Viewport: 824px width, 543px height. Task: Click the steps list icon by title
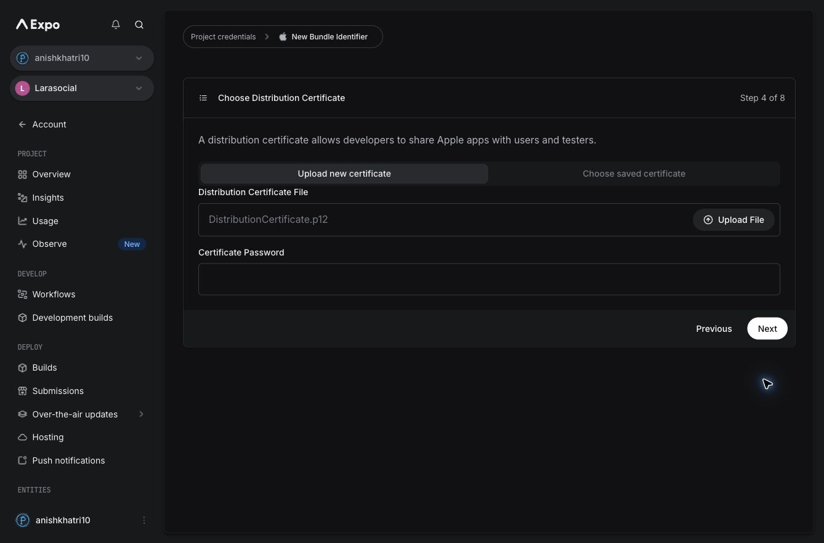tap(203, 98)
